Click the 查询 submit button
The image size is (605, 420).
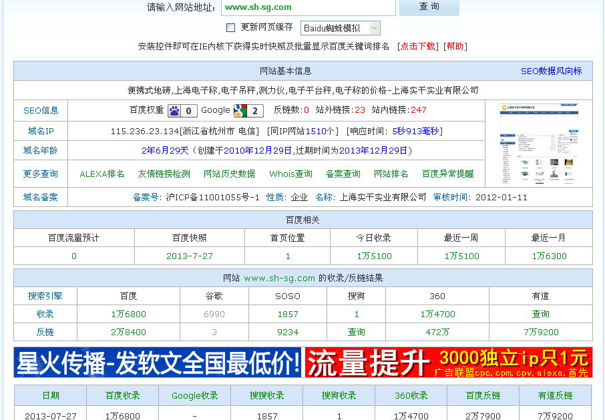pos(429,7)
